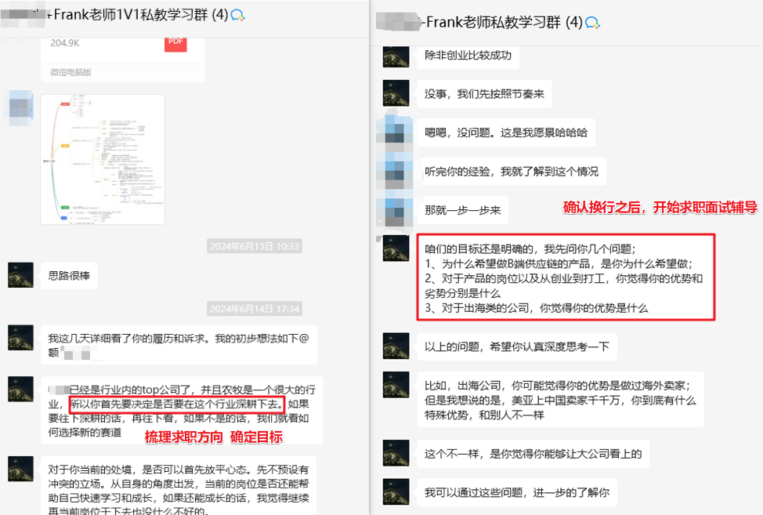This screenshot has width=763, height=515.
Task: Click the 微信电脑版 file source label
Action: point(71,72)
